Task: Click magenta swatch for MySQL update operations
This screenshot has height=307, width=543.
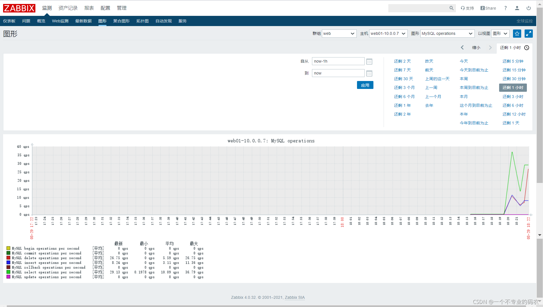Action: point(8,277)
